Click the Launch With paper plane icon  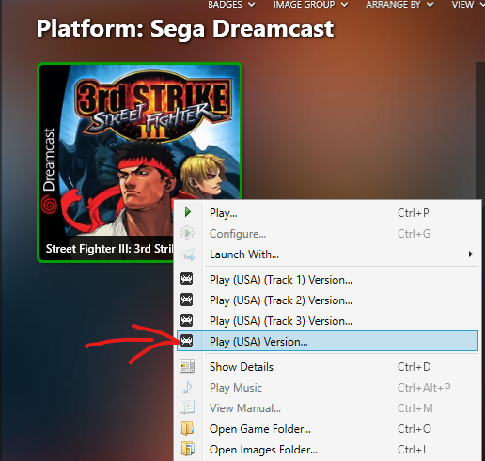pyautogui.click(x=187, y=254)
